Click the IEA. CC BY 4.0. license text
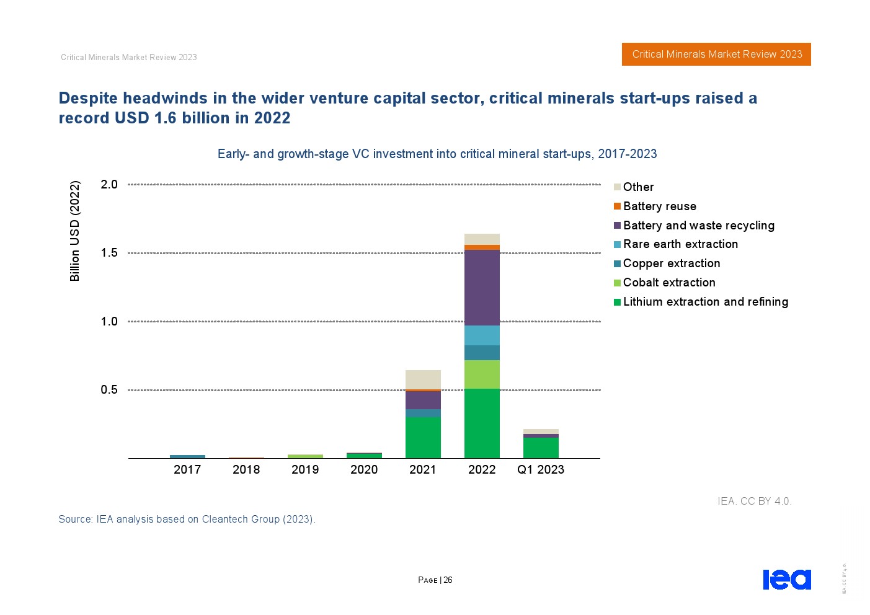This screenshot has height=615, width=870. 754,502
